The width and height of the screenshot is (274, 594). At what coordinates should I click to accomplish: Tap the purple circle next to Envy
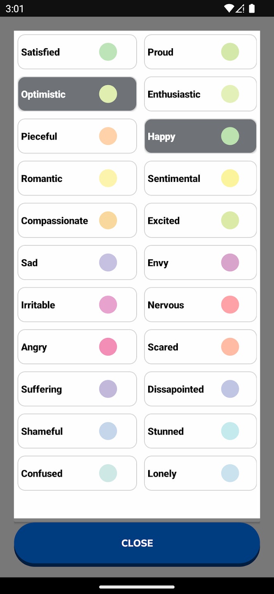(x=230, y=263)
